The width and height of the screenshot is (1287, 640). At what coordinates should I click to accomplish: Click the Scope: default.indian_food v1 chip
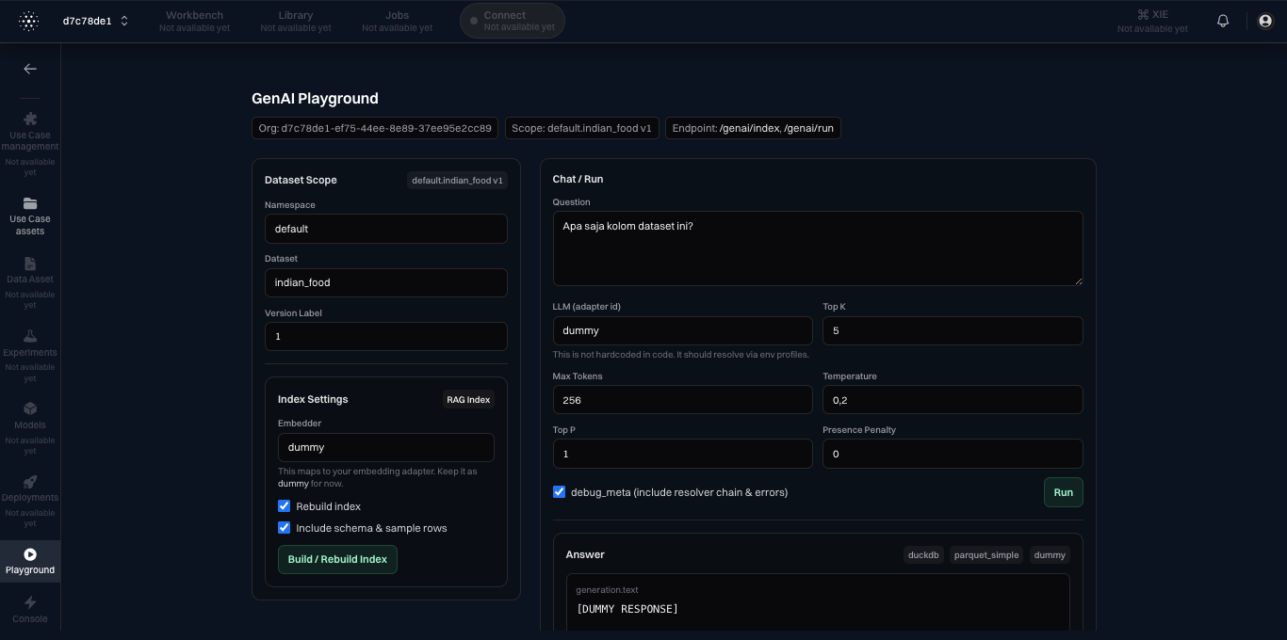pos(581,128)
